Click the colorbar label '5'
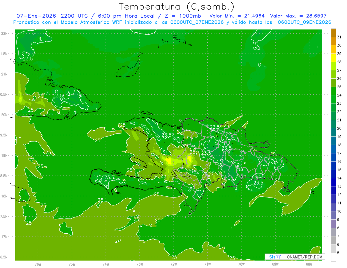The height and width of the screenshot is (268, 347). [x=338, y=253]
